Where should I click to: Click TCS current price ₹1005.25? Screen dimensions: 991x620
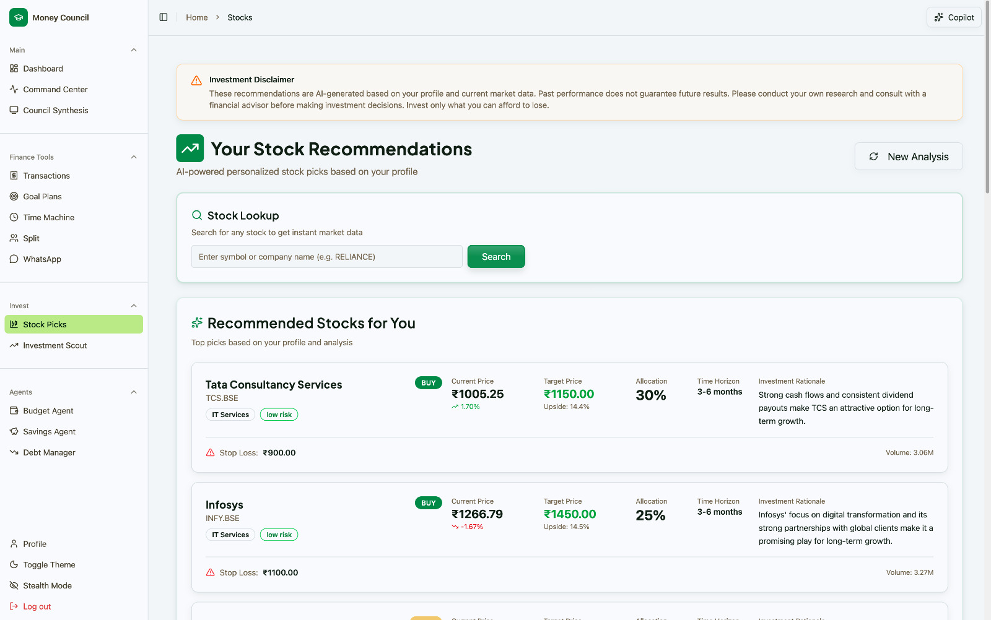[478, 394]
